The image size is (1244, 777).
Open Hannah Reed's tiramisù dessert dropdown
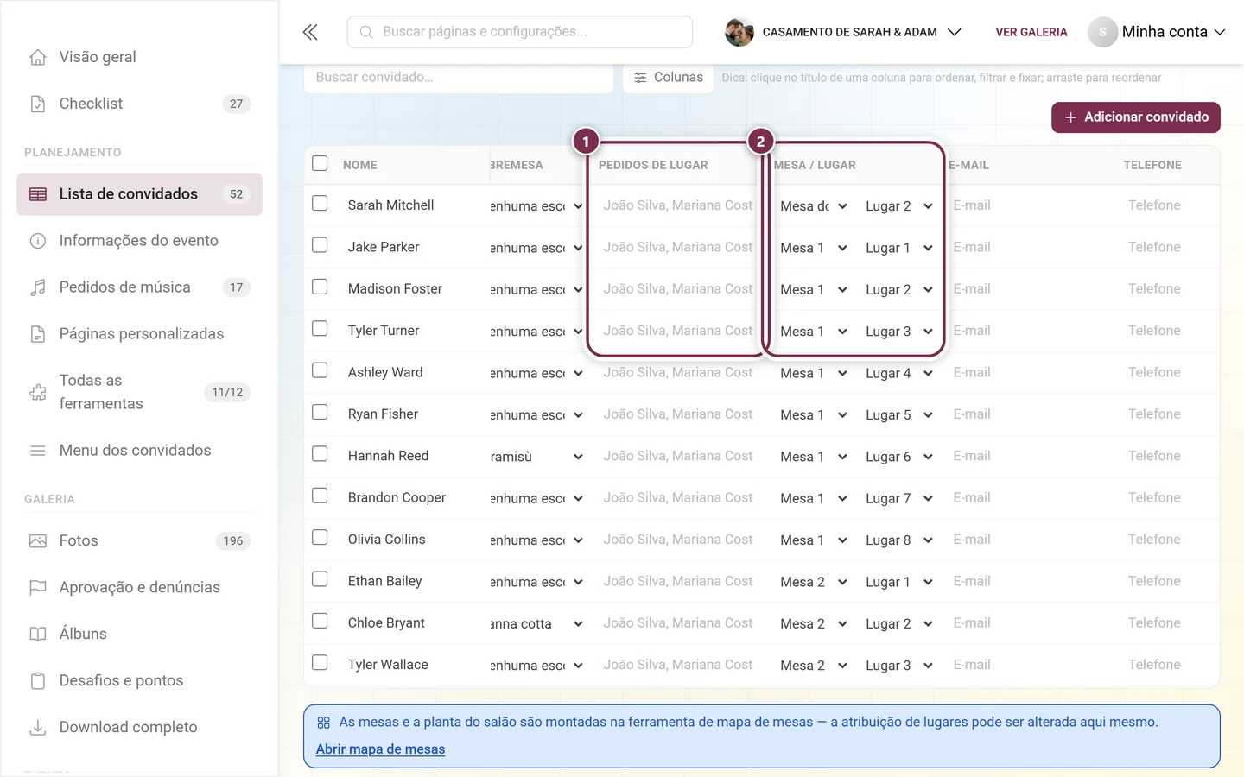point(536,457)
